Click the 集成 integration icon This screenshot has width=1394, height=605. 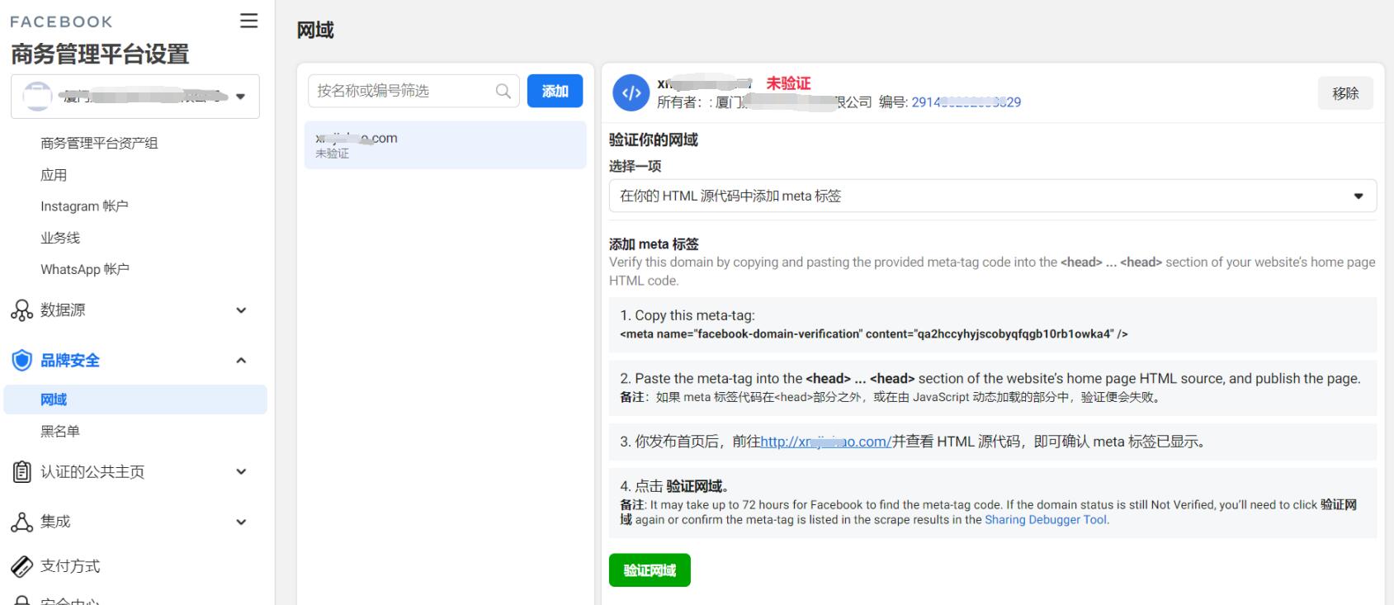click(21, 522)
